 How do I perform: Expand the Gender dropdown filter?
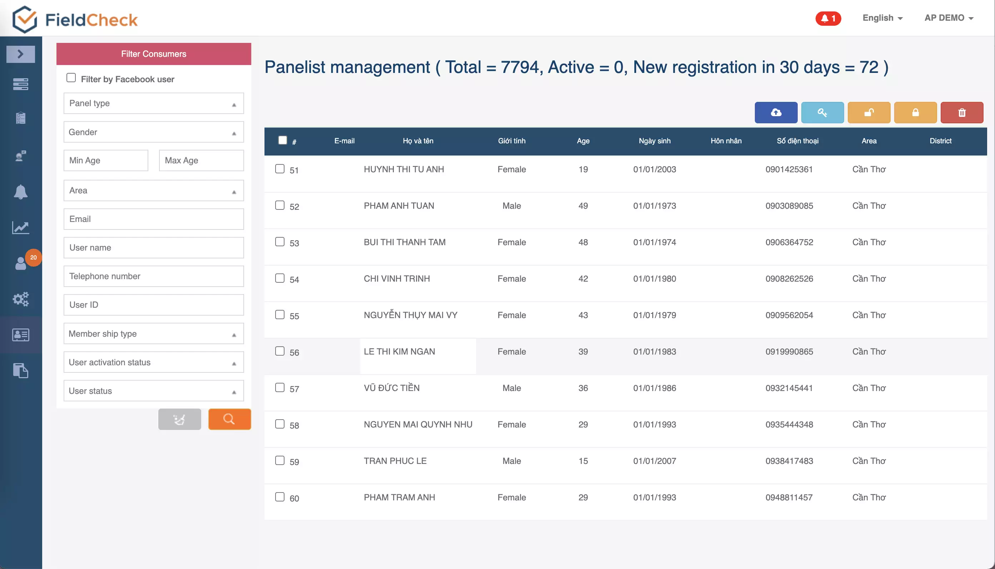point(154,132)
